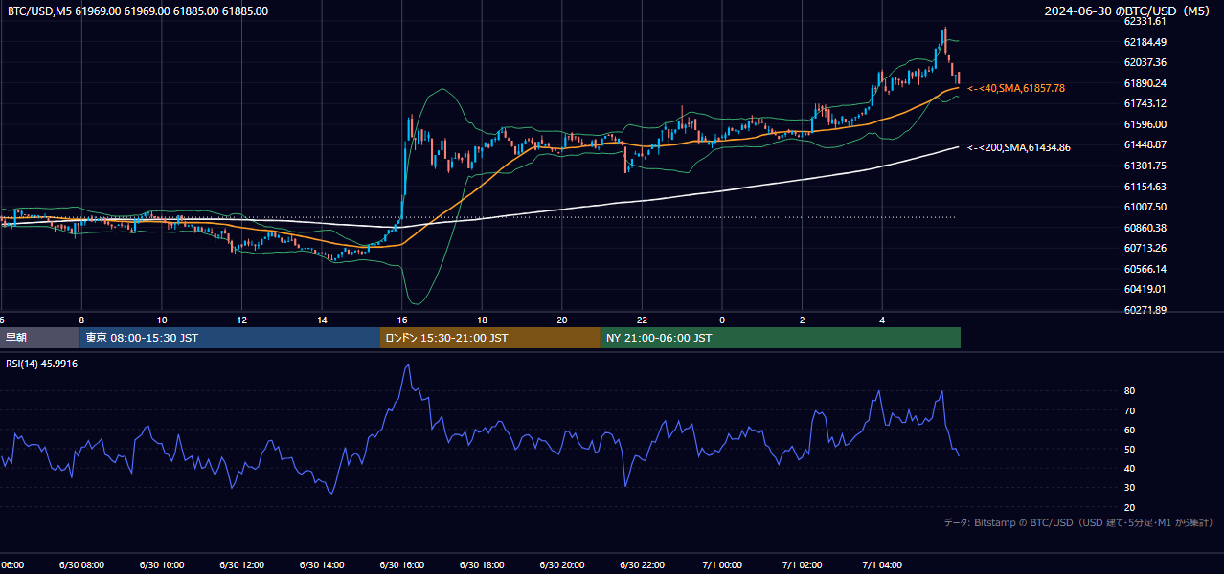
Task: Select the 62184.49 price axis label
Action: pos(1145,42)
